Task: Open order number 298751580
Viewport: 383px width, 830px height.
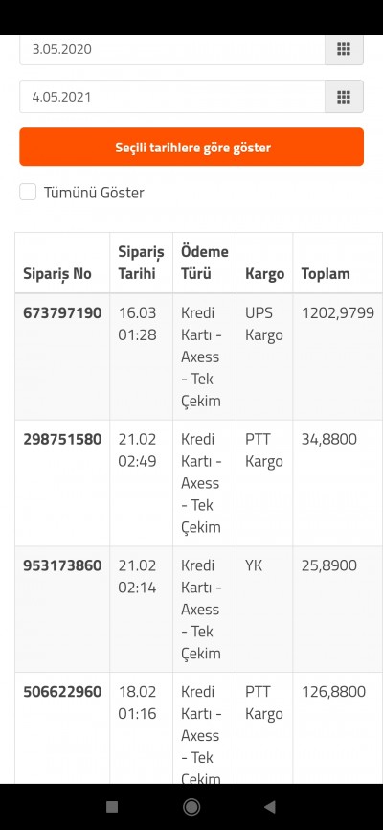Action: pyautogui.click(x=62, y=439)
